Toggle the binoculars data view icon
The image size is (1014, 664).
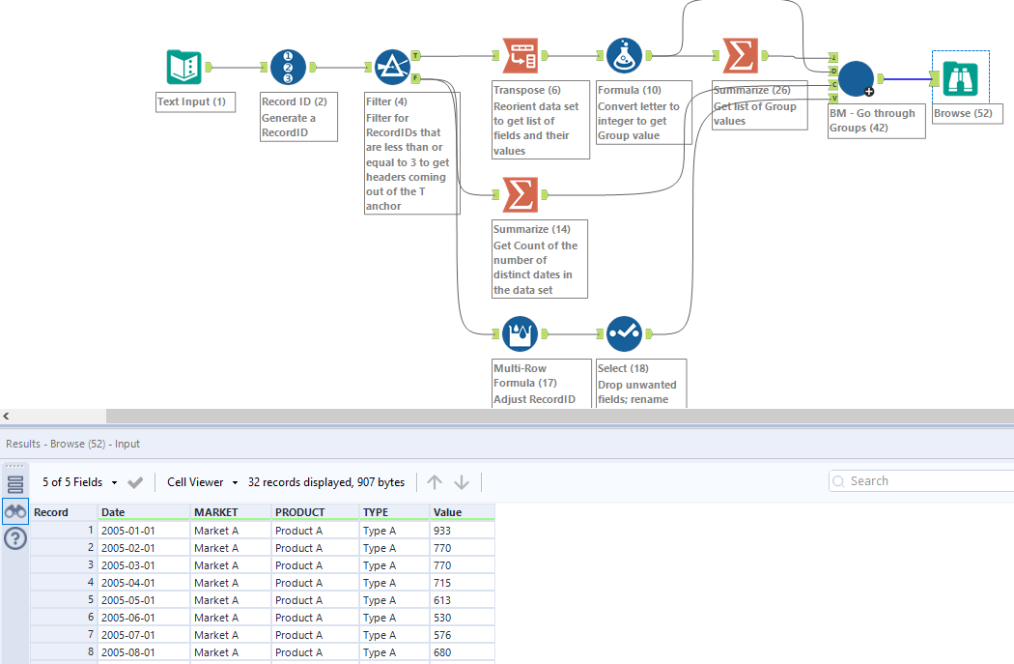[x=14, y=511]
